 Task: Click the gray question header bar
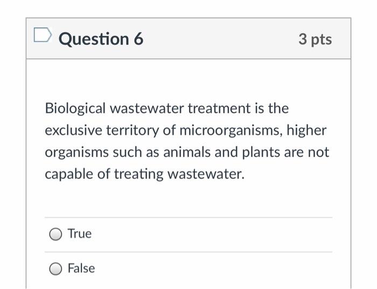215,39
